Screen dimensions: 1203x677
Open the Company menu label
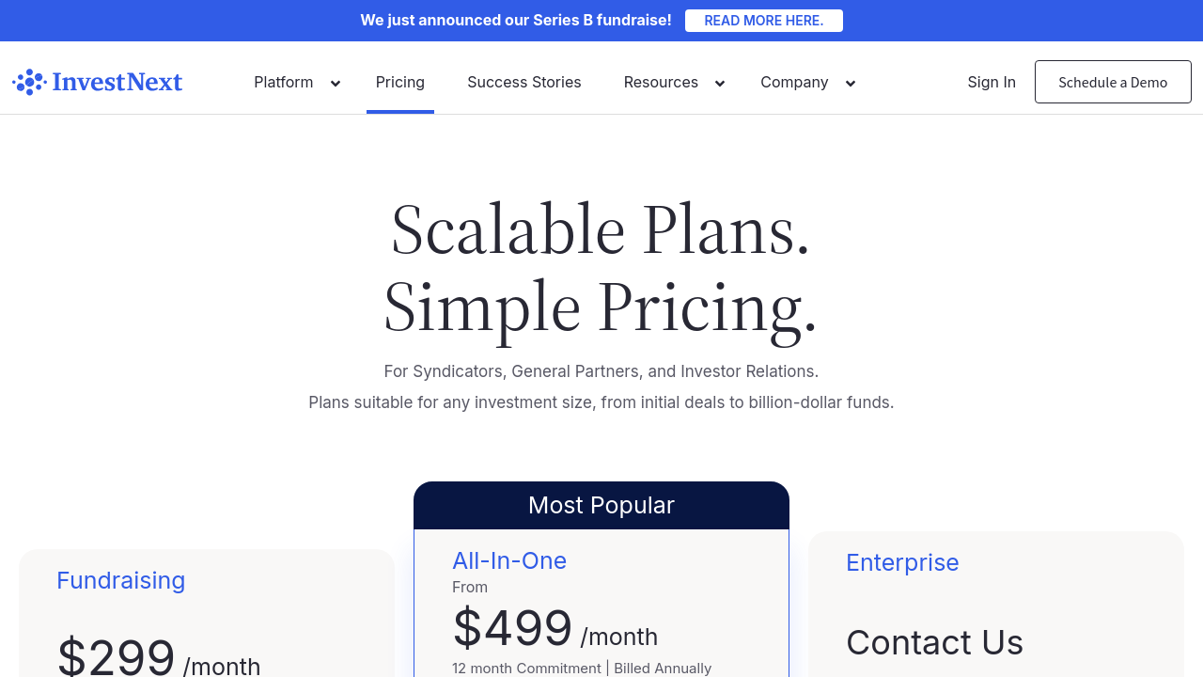coord(794,83)
